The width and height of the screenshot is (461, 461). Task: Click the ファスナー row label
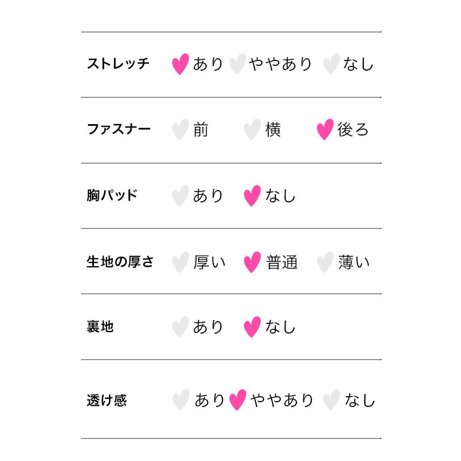[119, 130]
